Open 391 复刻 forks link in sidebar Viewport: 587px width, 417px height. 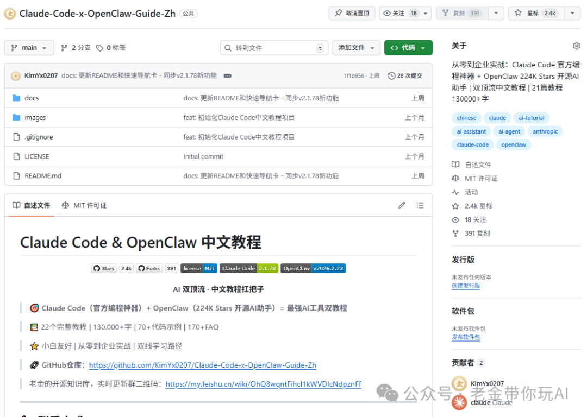click(471, 233)
